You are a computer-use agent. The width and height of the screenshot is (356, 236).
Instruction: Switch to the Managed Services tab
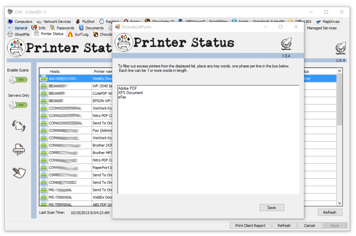pos(322,28)
